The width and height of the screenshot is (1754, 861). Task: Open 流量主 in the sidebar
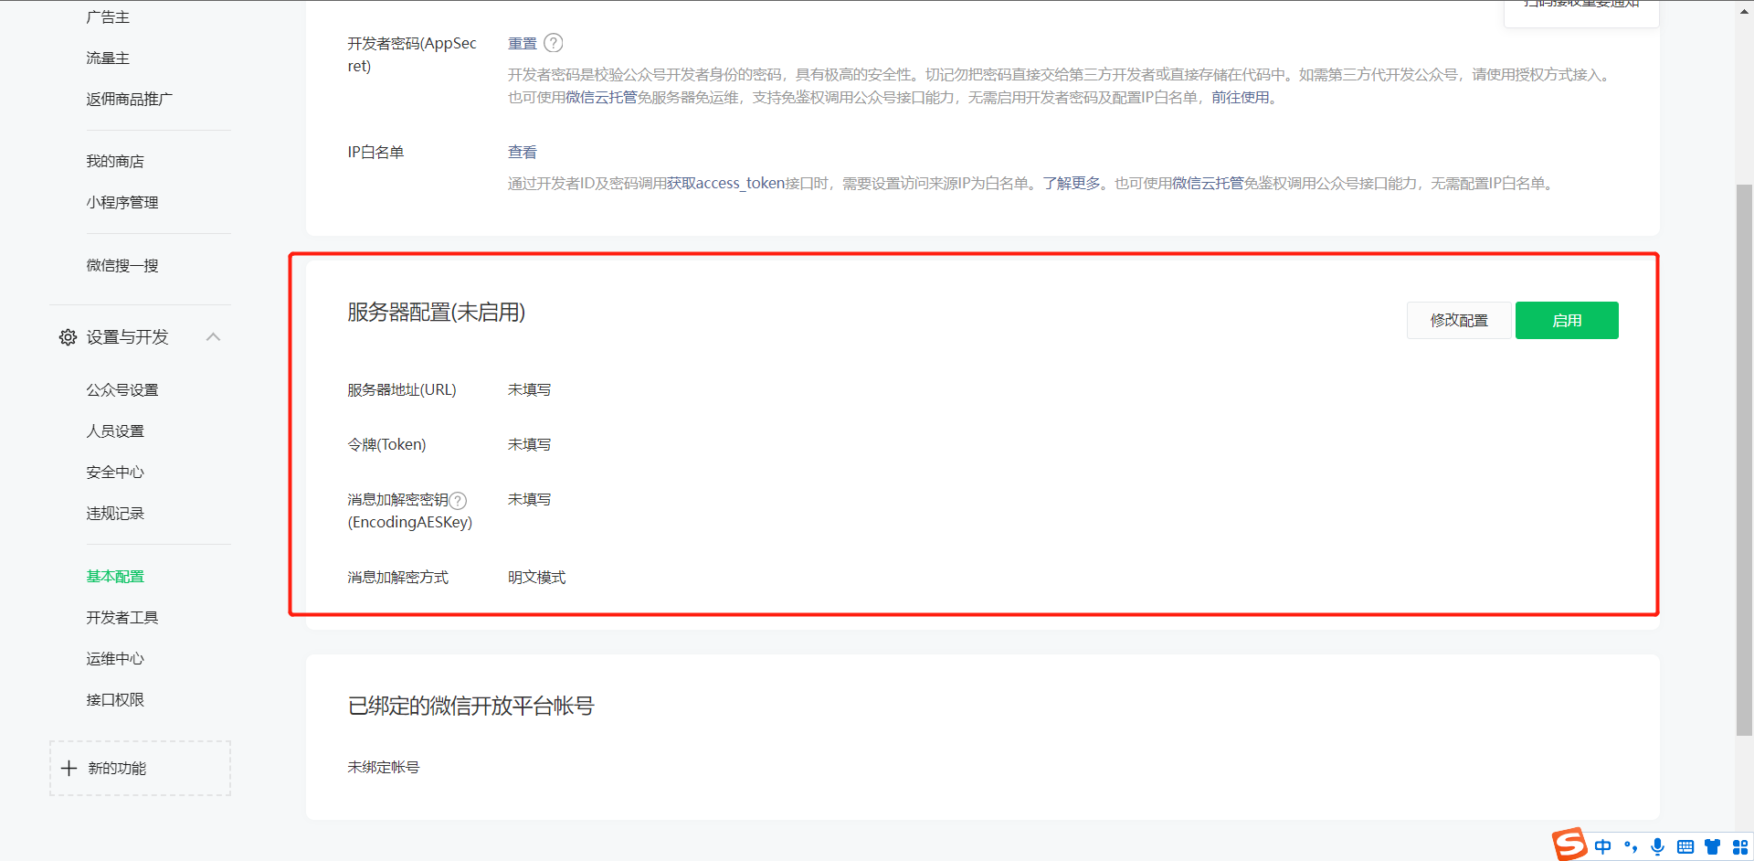pos(108,58)
